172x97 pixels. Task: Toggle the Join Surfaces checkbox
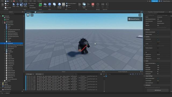[x=28, y=8]
